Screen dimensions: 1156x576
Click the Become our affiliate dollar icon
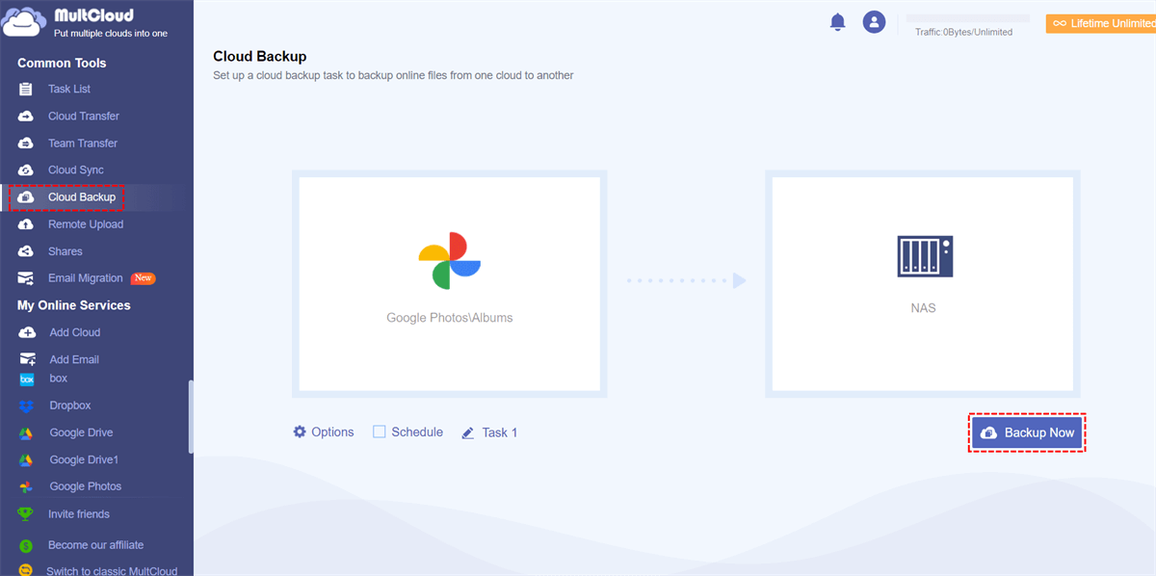26,545
